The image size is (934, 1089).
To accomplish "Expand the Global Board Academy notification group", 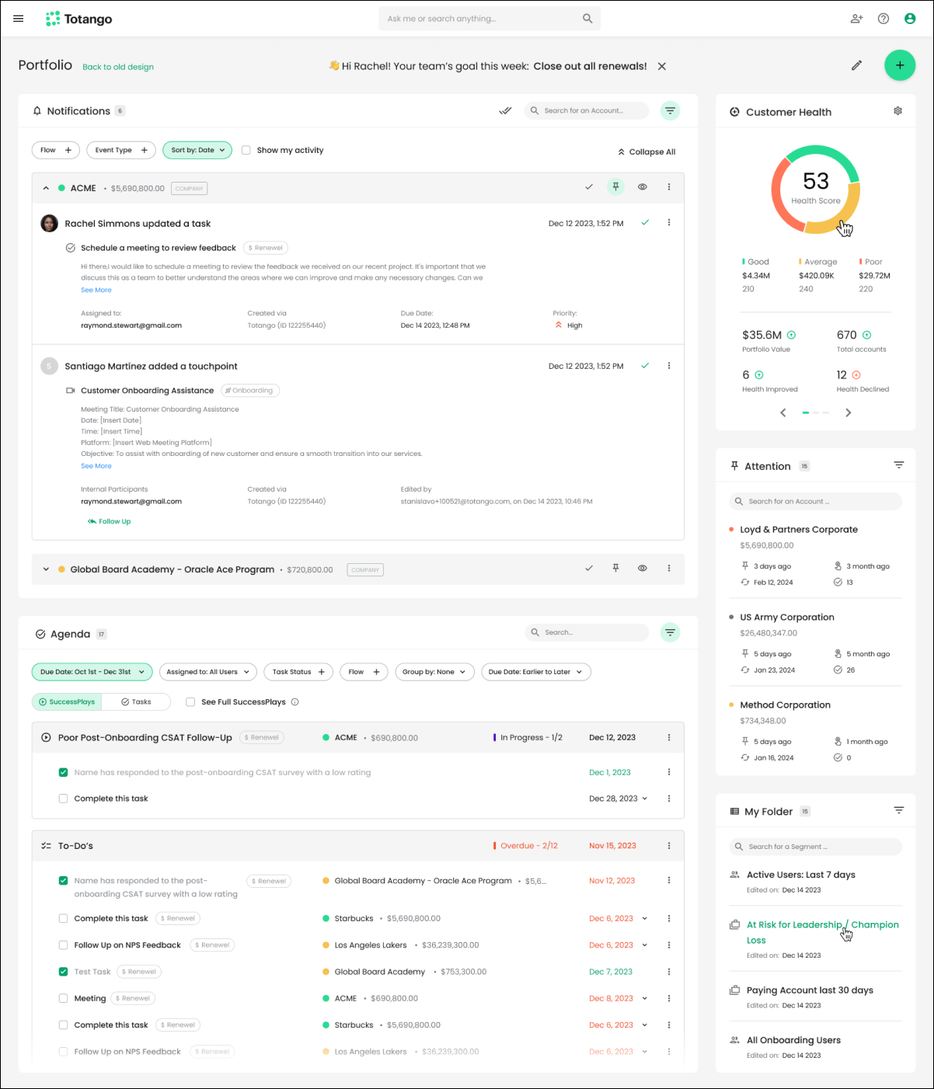I will pyautogui.click(x=46, y=569).
